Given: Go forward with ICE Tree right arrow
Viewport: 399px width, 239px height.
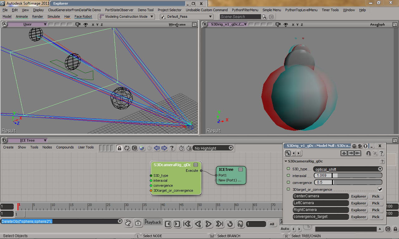Looking at the screenshot, I should pos(164,148).
